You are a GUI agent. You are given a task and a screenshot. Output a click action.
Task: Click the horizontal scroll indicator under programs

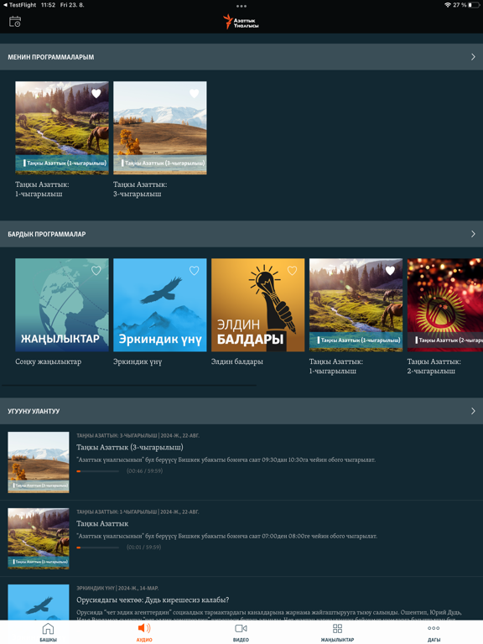[x=129, y=385]
